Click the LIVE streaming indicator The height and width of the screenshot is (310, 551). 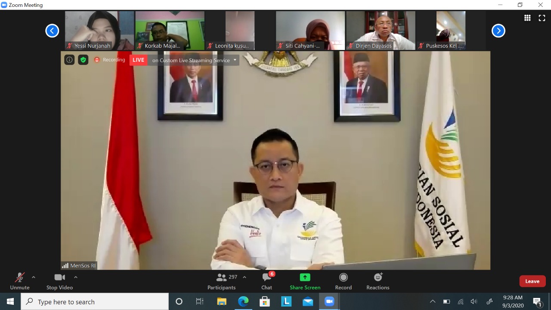pyautogui.click(x=138, y=60)
